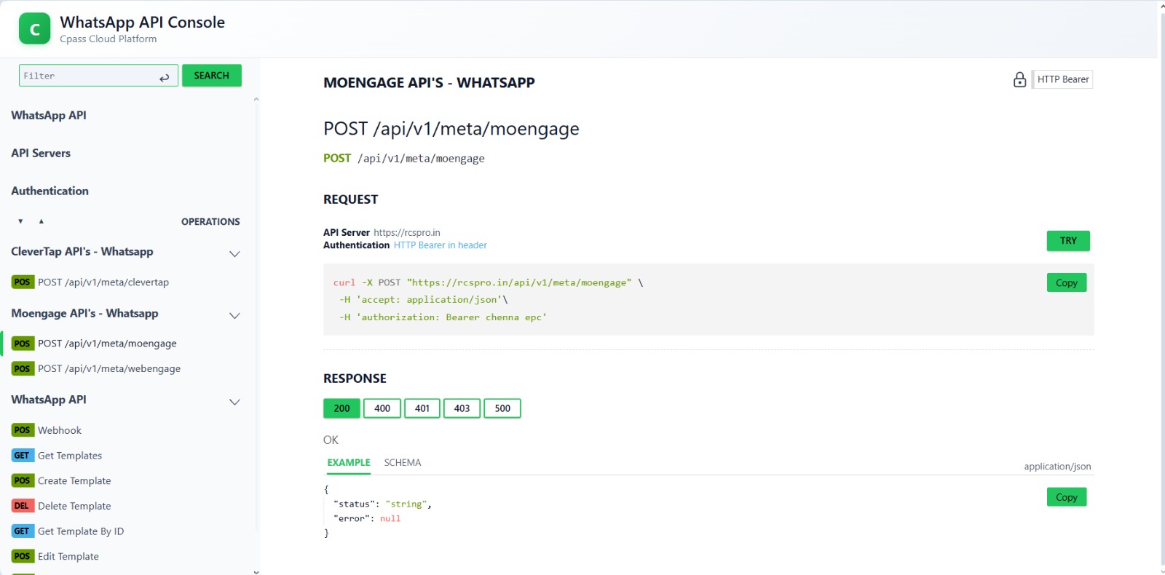The image size is (1165, 575).
Task: Click the "status": "string" JSON line
Action: tap(382, 504)
